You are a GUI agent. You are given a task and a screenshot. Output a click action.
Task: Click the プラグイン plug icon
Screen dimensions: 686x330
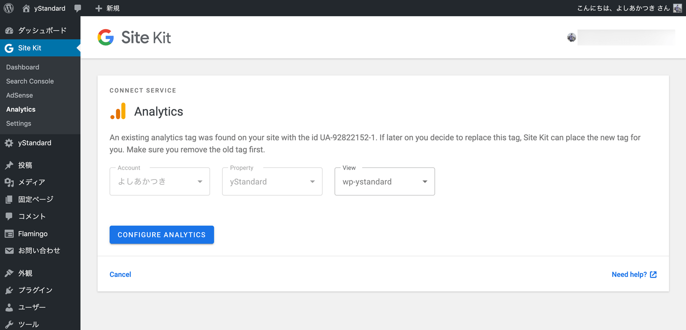pos(9,290)
